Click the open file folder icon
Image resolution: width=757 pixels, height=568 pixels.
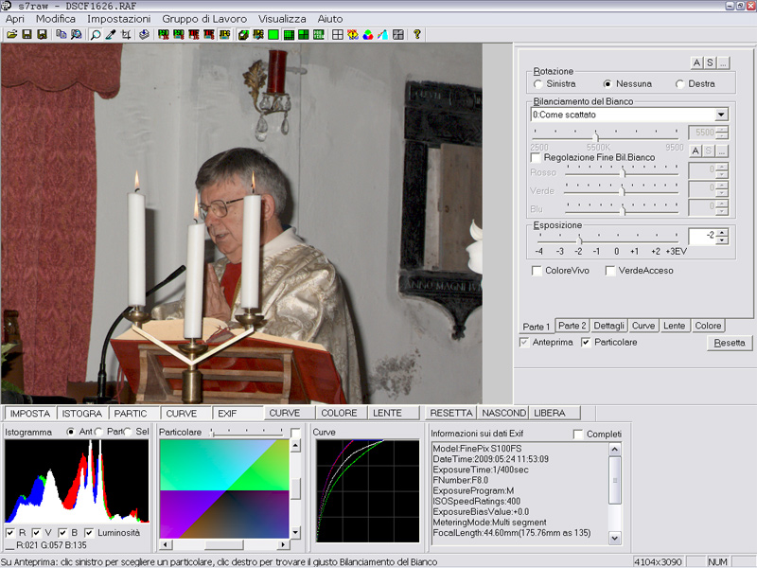[x=11, y=35]
